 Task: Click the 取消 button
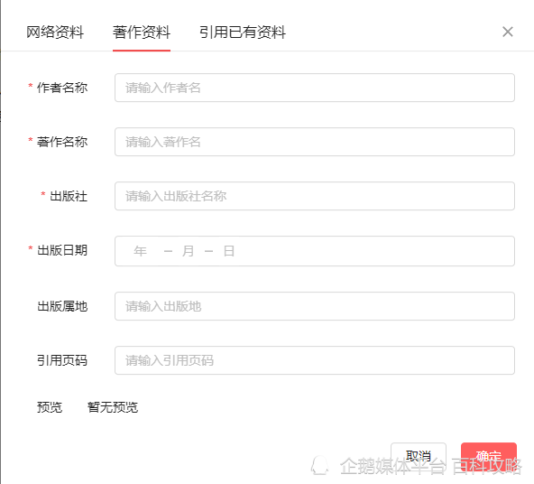pos(419,456)
